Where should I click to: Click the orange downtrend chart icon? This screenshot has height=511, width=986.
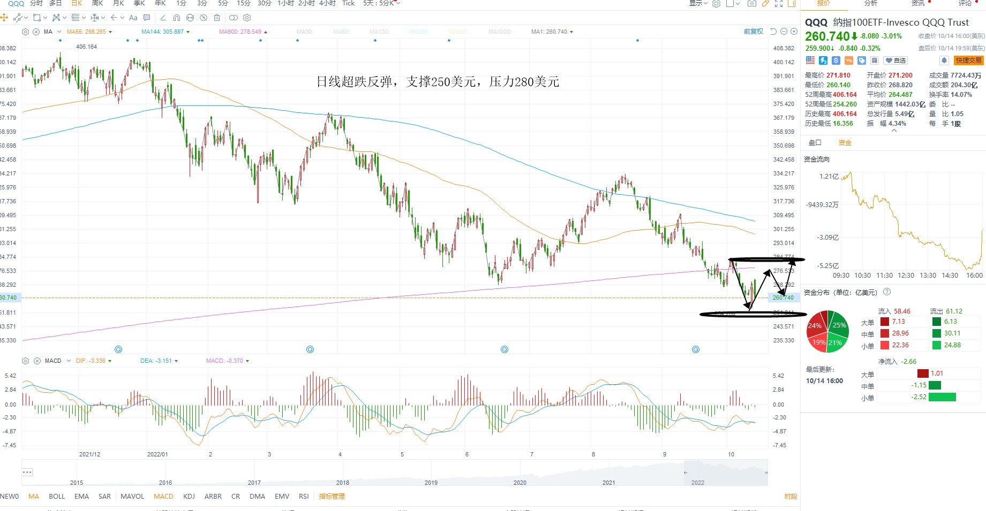[x=849, y=60]
